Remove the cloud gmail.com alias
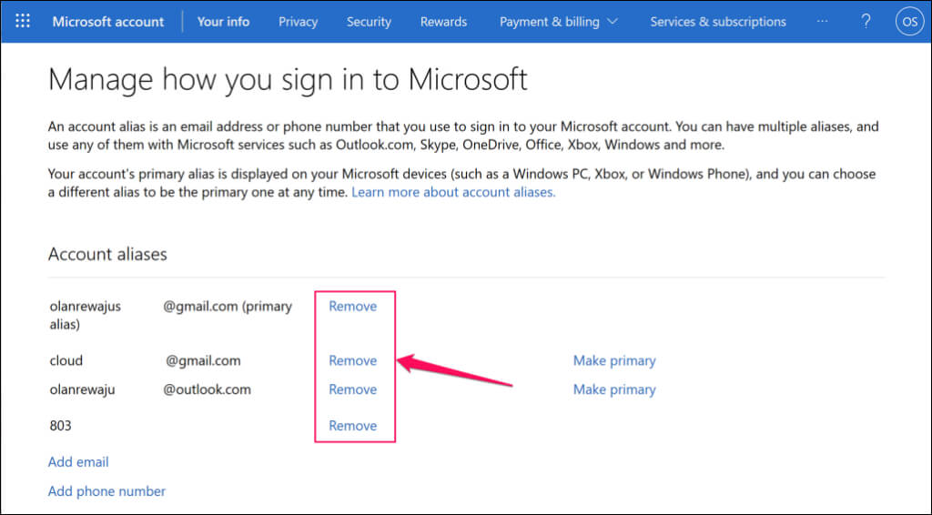This screenshot has height=515, width=932. [x=353, y=360]
